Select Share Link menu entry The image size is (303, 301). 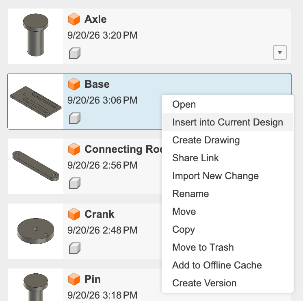227,158
